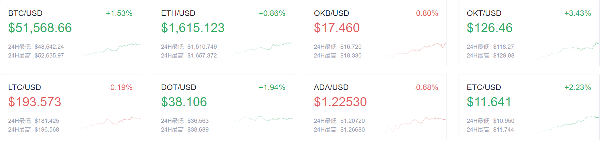The width and height of the screenshot is (600, 142).
Task: Click the -0.80% change on OKB/USD
Action: (x=426, y=13)
